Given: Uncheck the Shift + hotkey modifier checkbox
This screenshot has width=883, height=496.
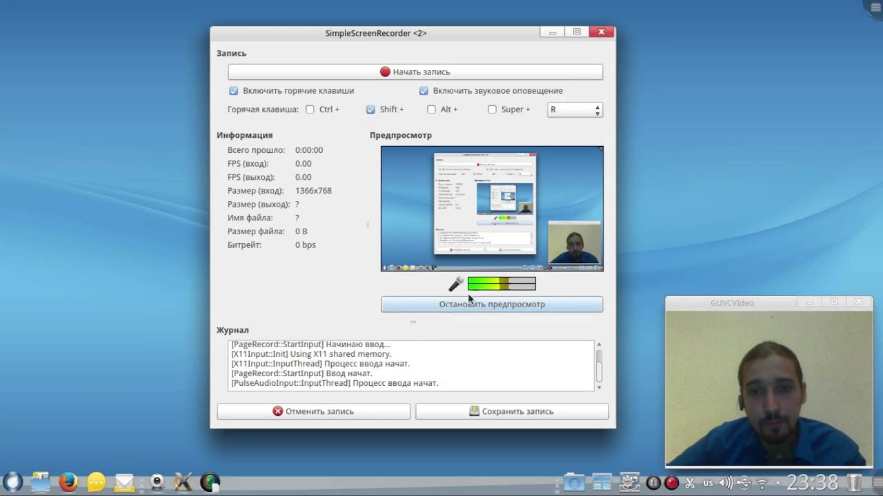Looking at the screenshot, I should 370,109.
